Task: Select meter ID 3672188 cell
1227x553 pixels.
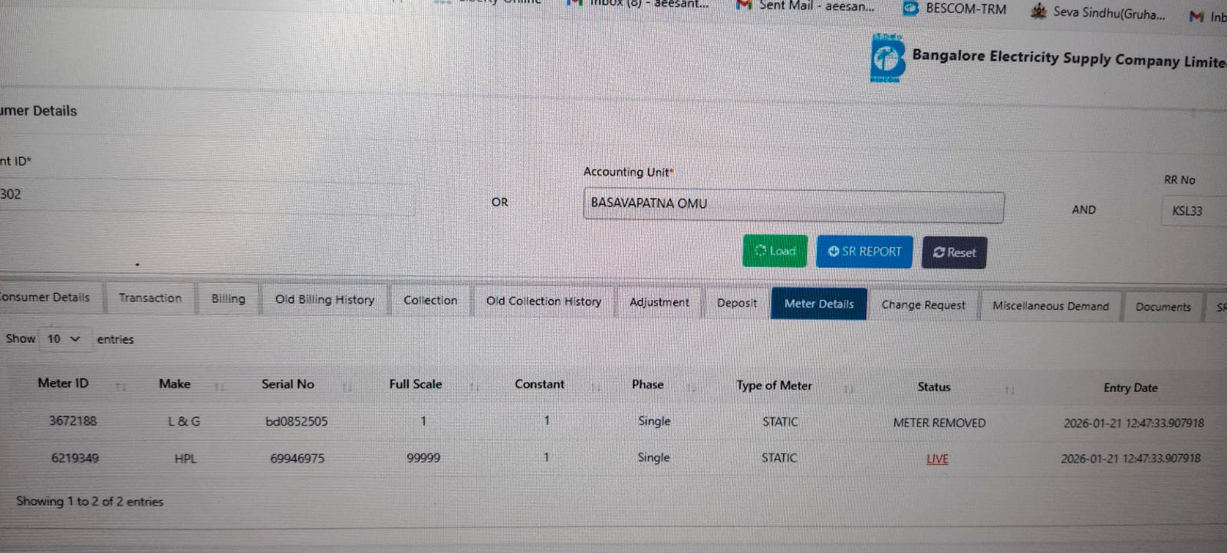Action: [73, 420]
